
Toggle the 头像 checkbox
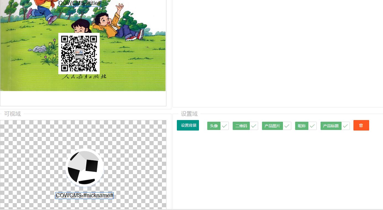218,126
